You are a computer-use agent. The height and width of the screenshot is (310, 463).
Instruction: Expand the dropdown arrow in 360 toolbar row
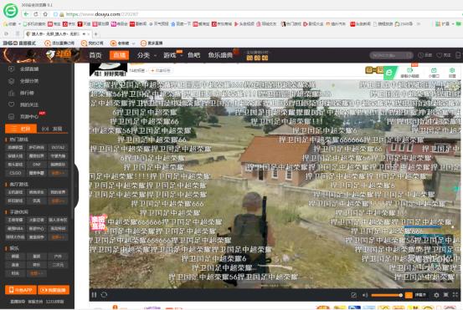(x=133, y=43)
